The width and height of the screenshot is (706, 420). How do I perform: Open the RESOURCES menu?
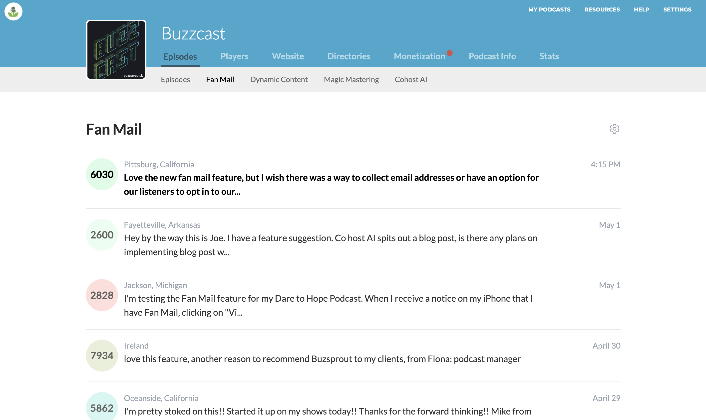[x=602, y=9]
